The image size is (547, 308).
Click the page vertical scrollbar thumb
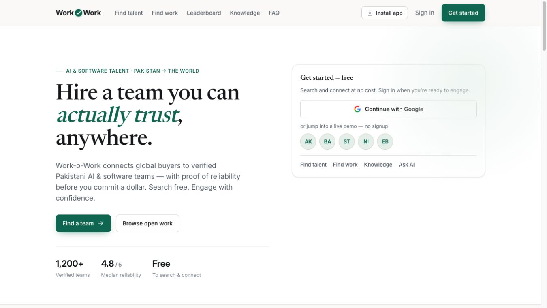click(x=544, y=26)
